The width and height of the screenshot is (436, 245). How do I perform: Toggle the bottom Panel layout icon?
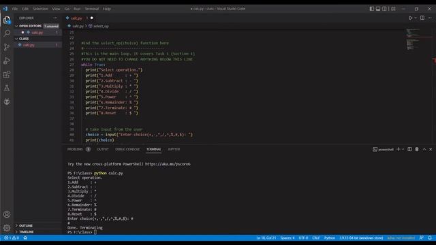(378, 9)
